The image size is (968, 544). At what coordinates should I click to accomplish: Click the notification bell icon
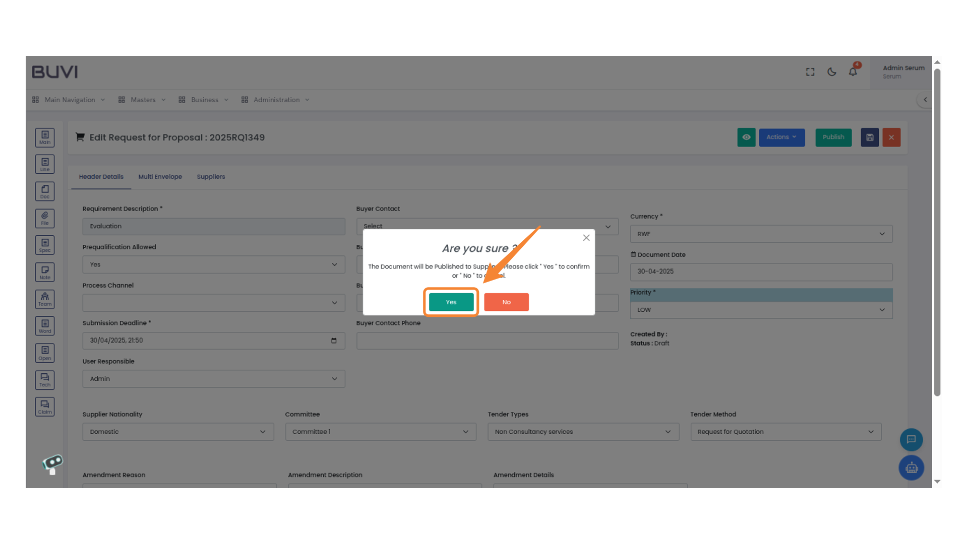(853, 72)
